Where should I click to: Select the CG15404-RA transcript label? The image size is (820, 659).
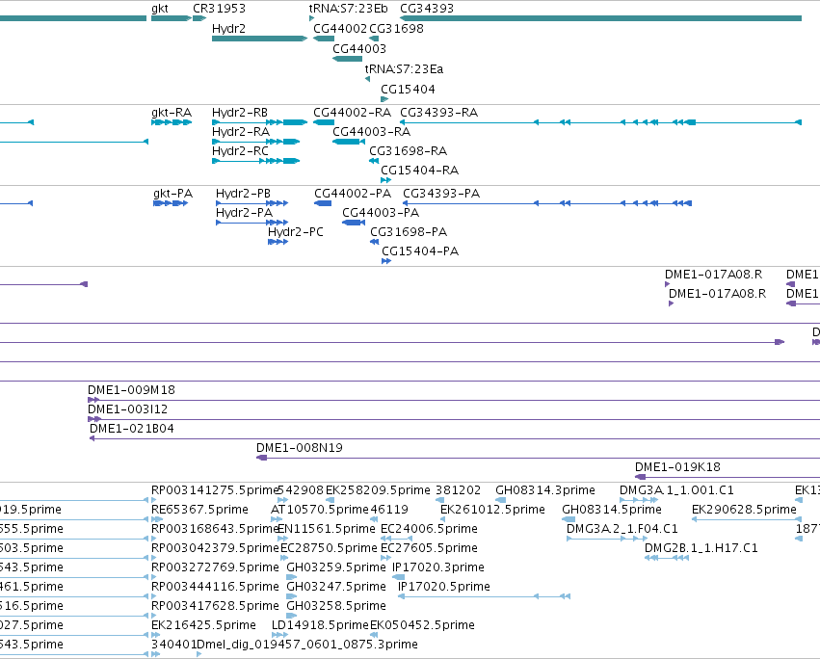[x=419, y=171]
